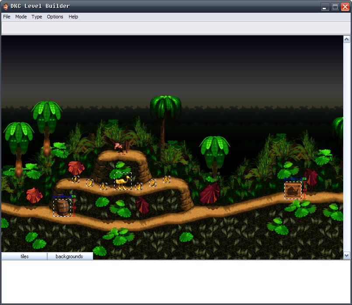Viewport: 352px width, 305px height.
Task: Expand the Type menu
Action: click(x=37, y=17)
